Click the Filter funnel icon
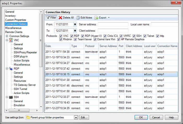This screenshot has height=124, width=183. (x=48, y=18)
